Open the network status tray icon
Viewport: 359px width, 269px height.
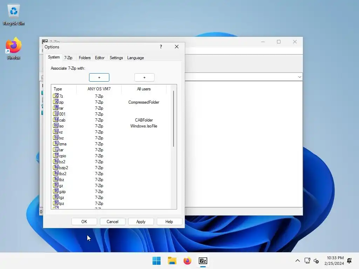point(307,261)
